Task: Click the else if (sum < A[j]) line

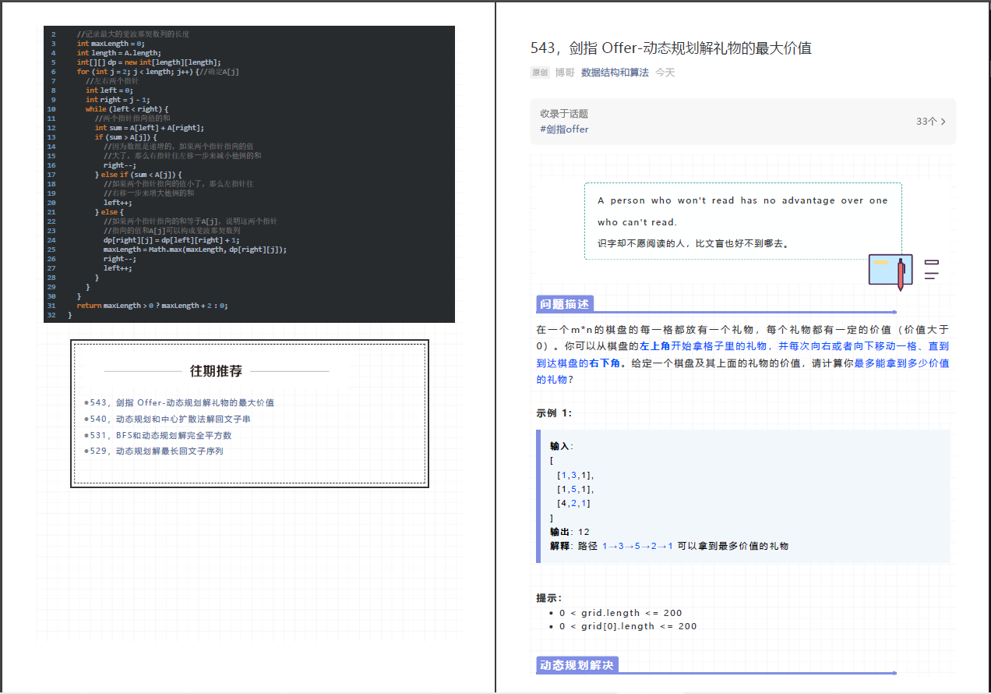Action: tap(139, 175)
